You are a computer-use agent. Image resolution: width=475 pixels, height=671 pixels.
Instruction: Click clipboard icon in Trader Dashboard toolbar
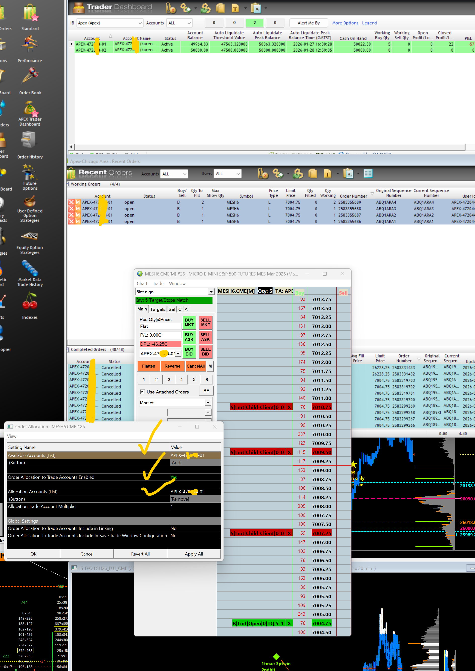coord(256,8)
